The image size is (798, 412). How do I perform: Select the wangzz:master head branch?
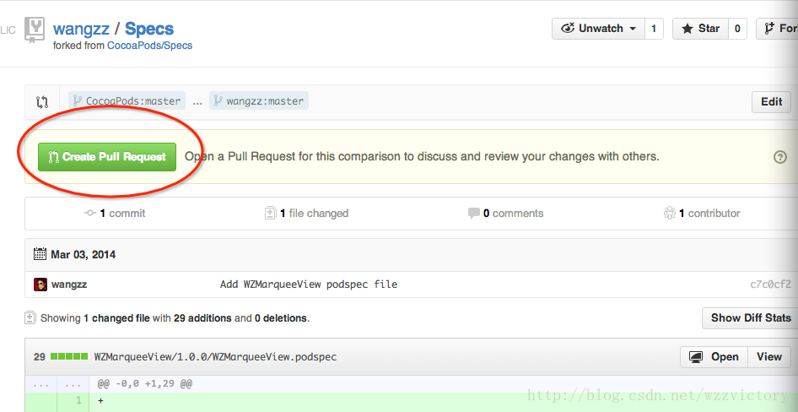(259, 100)
